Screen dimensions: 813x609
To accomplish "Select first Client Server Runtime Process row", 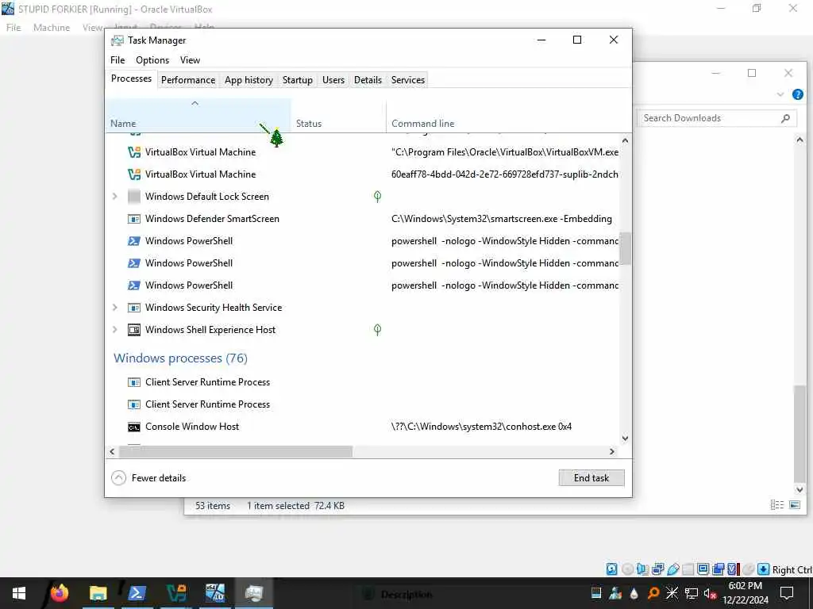I will pos(363,382).
